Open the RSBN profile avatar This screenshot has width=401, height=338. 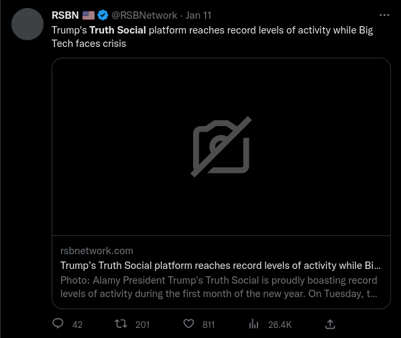27,24
